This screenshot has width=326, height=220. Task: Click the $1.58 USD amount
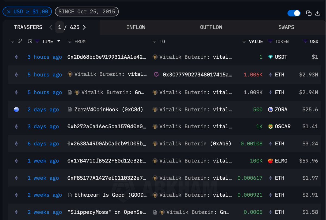[x=310, y=212]
